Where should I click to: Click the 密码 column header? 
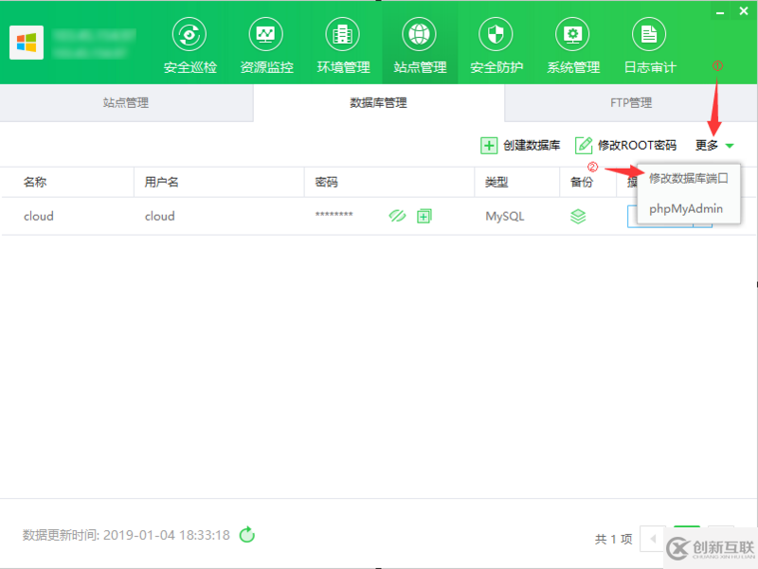click(326, 182)
